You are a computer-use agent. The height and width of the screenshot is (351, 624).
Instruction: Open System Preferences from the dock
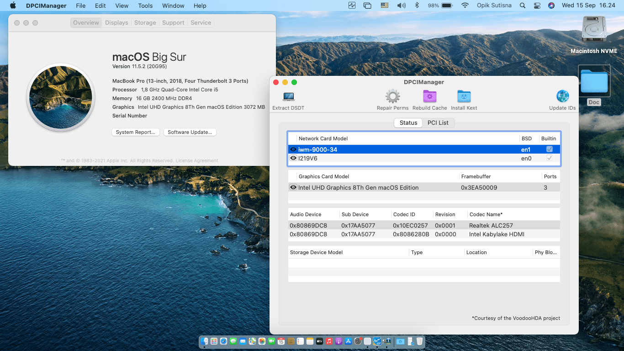click(x=358, y=341)
